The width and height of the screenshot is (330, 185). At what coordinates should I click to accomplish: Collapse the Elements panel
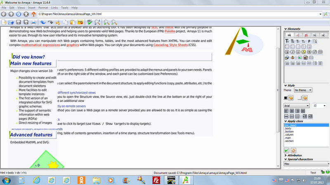[285, 29]
